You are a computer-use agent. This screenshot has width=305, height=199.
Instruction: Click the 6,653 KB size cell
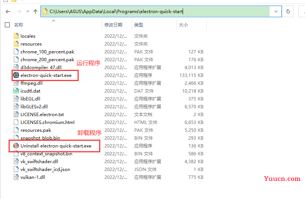[x=194, y=122]
